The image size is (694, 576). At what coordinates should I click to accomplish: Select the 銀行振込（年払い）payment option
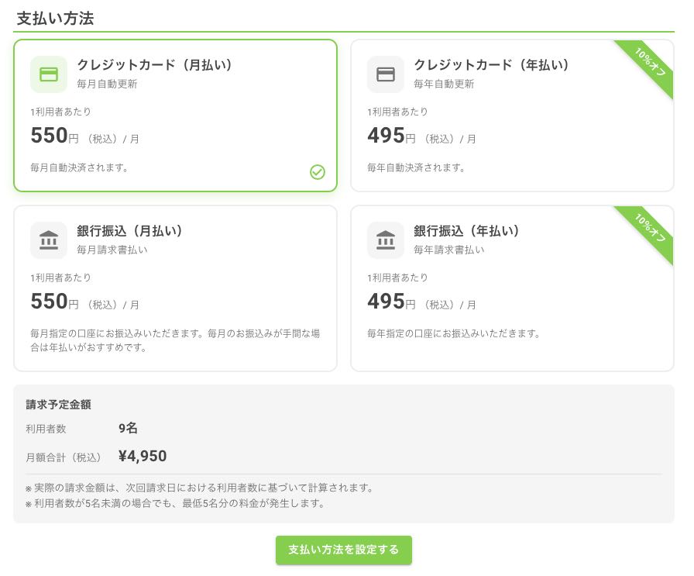pyautogui.click(x=511, y=287)
